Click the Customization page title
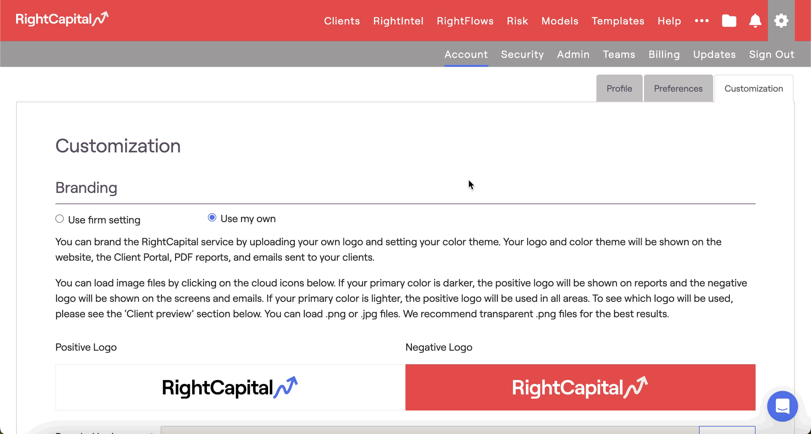Image resolution: width=811 pixels, height=434 pixels. pos(118,146)
